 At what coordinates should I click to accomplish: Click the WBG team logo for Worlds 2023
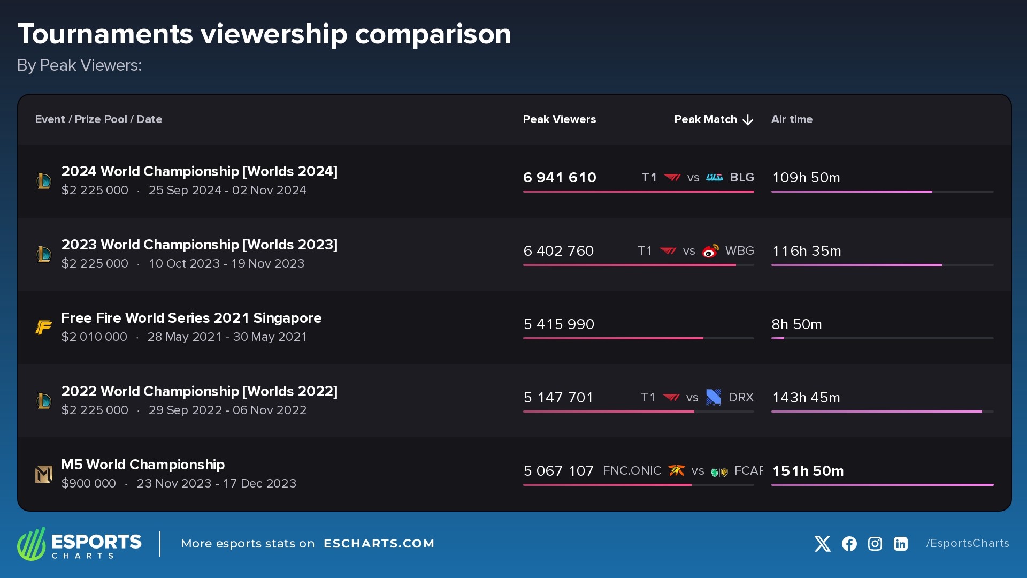click(x=710, y=250)
